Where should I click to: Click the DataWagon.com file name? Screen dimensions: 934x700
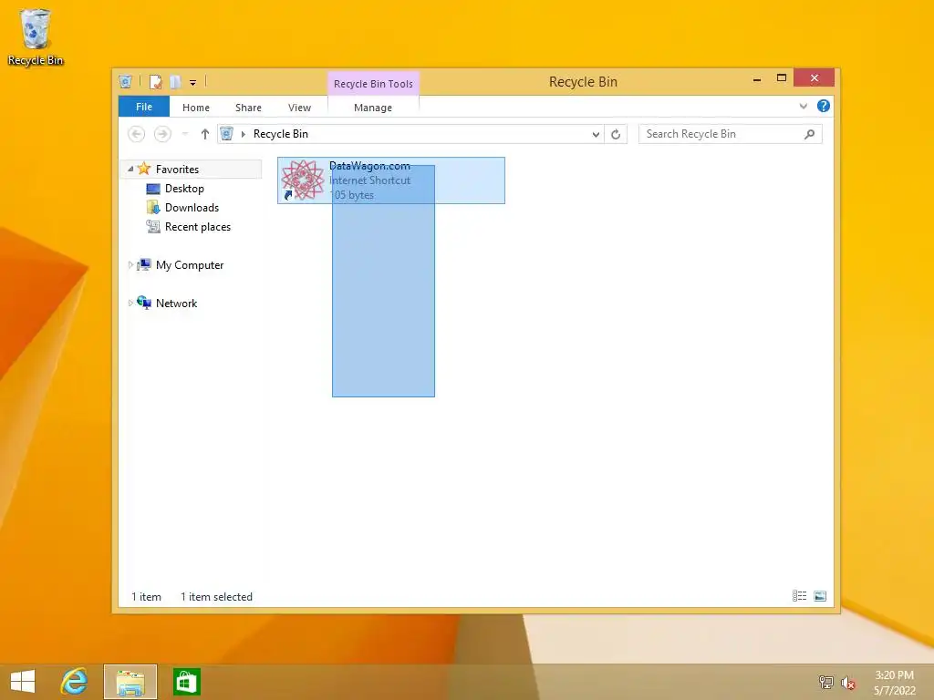(x=369, y=166)
